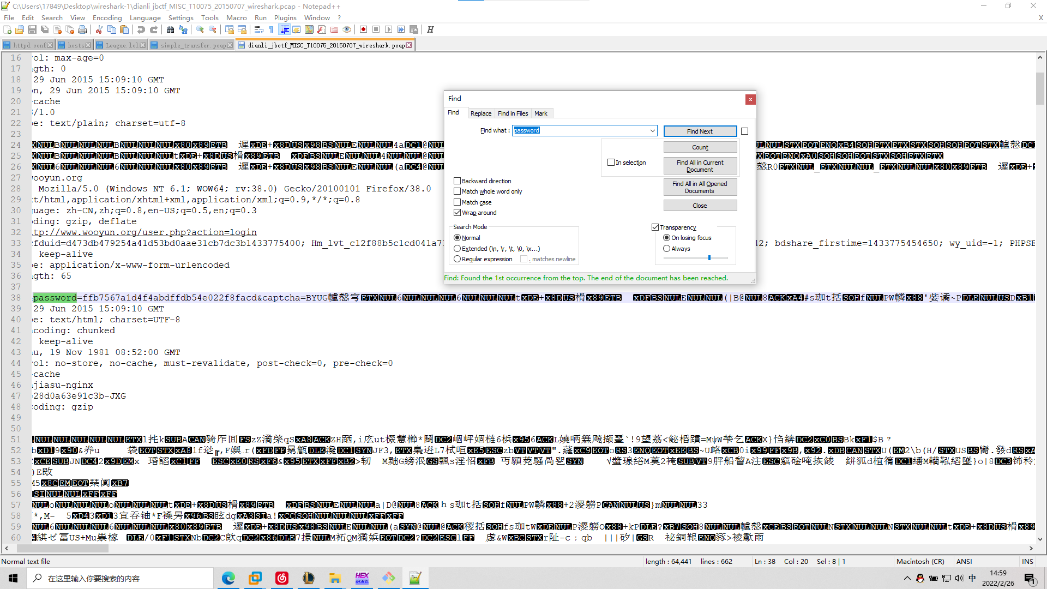Click Find All in All Opened Documents
The height and width of the screenshot is (589, 1047).
700,187
